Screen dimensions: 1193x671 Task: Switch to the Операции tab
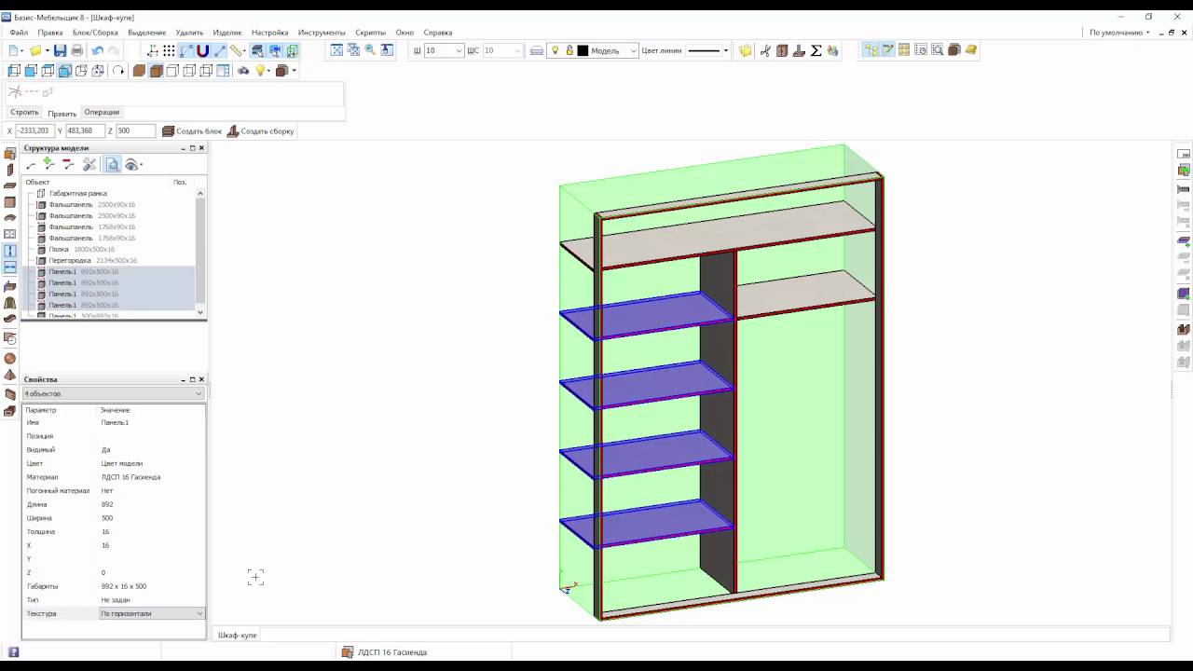pos(102,113)
